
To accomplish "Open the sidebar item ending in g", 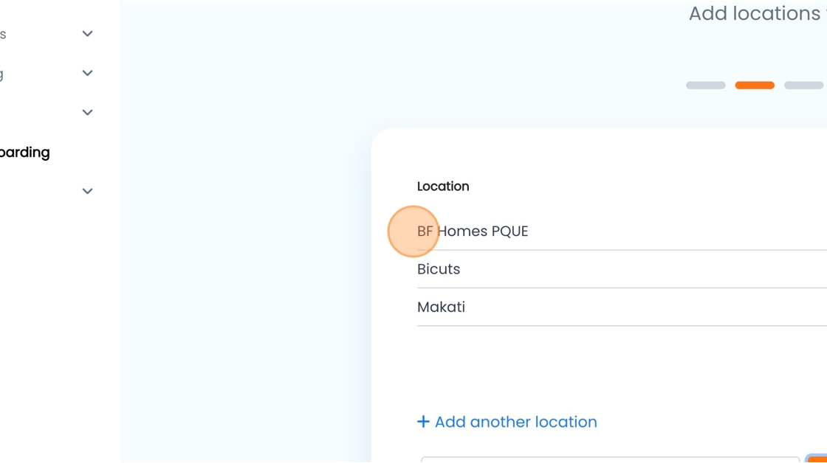I will click(x=2, y=74).
